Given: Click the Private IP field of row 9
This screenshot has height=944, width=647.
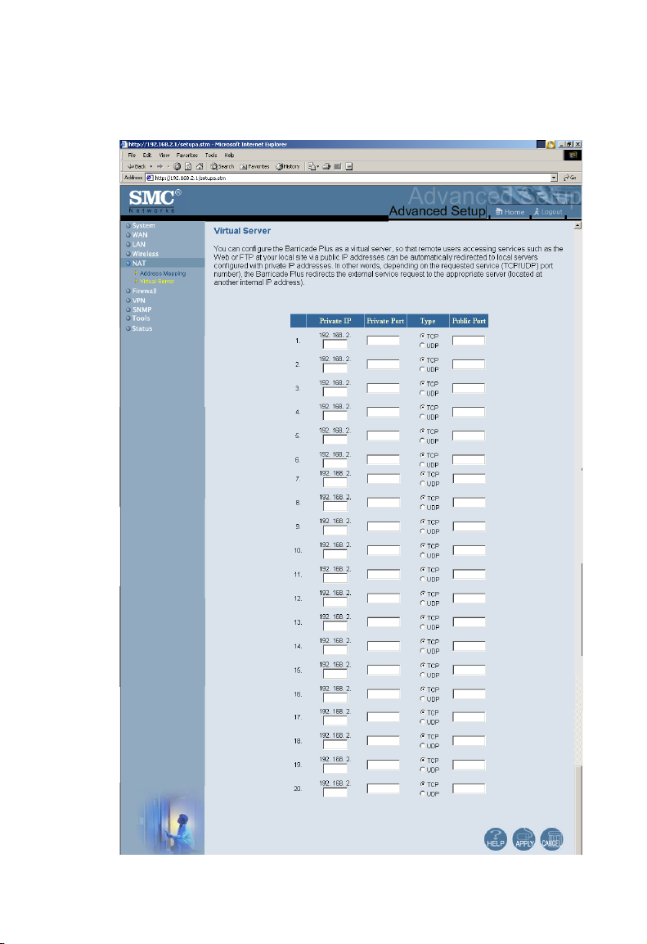Looking at the screenshot, I should pos(335,531).
